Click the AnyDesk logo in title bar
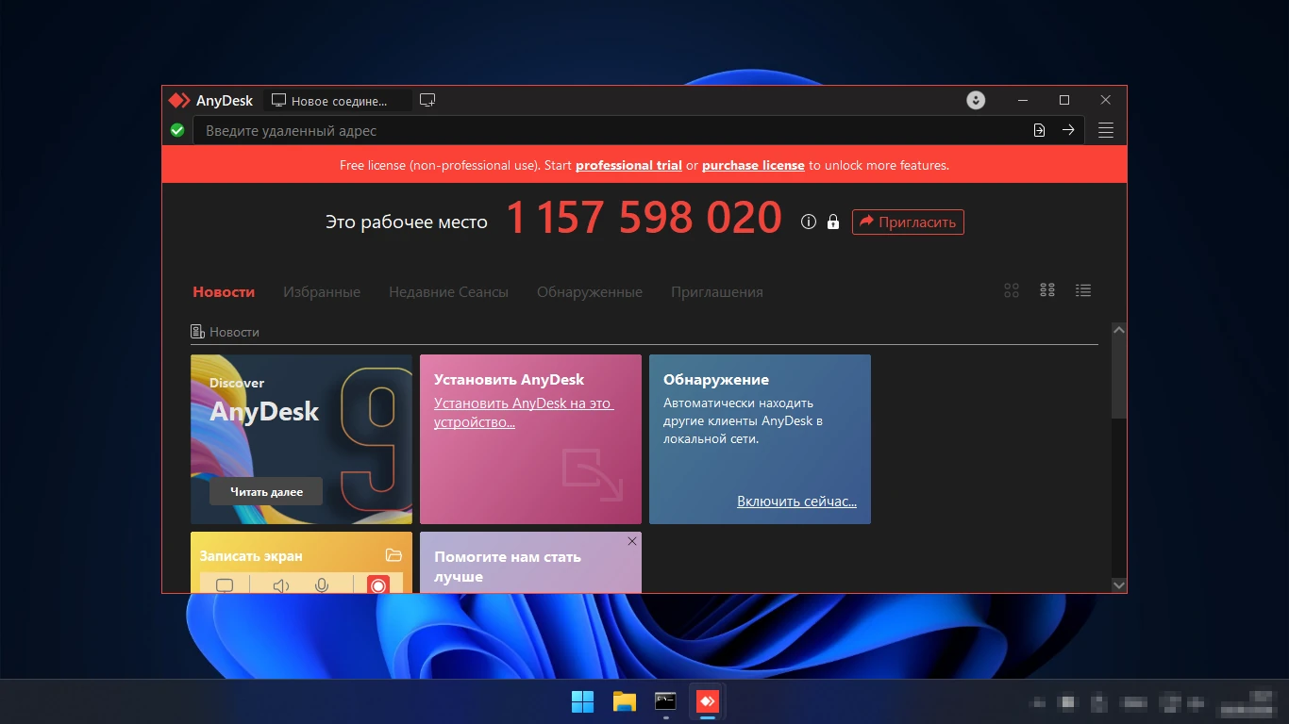Screen dimensions: 1289x724 click(x=179, y=100)
